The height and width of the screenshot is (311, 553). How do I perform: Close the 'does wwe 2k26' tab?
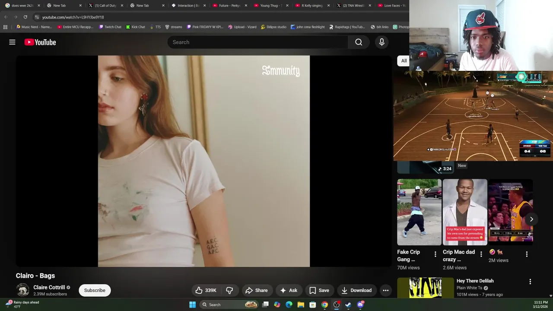click(39, 6)
